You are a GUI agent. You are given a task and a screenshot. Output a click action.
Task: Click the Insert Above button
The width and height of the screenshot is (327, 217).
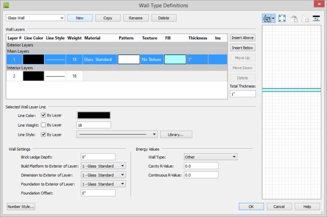(242, 37)
